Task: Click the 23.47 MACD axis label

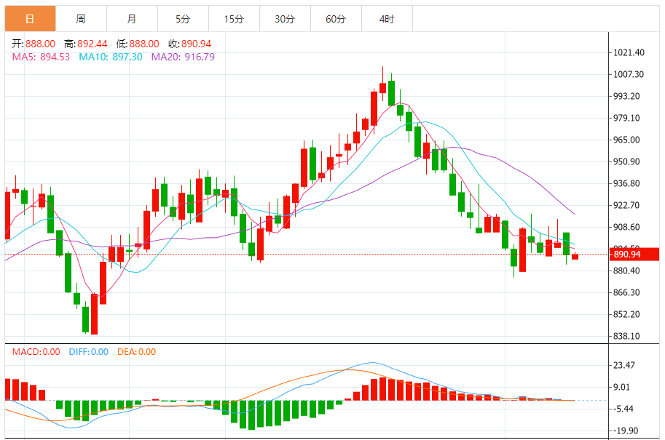Action: click(x=624, y=365)
